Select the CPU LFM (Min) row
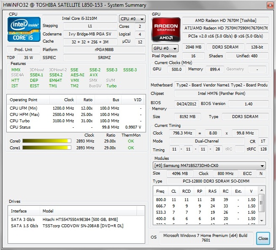276x250 pixels. point(76,108)
